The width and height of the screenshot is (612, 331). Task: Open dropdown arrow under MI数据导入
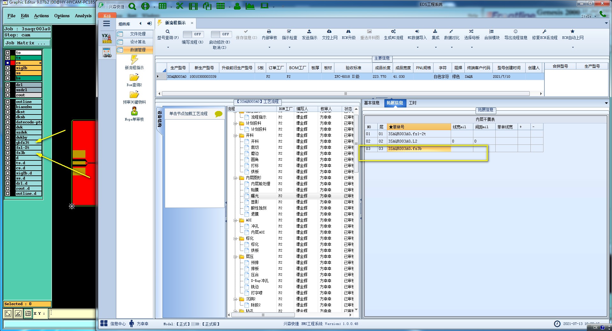click(418, 48)
